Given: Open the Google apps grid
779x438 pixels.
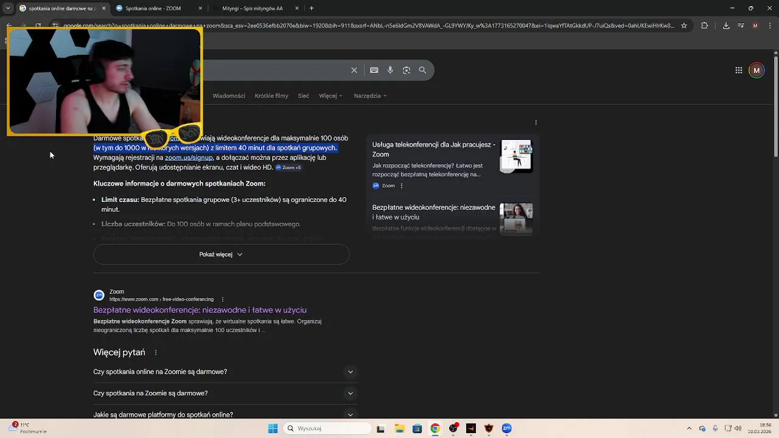Looking at the screenshot, I should click(x=739, y=71).
